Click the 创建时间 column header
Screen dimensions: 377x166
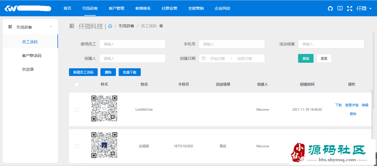point(307,84)
